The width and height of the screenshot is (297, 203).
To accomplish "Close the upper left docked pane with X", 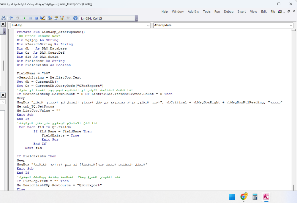I will click(x=3, y=24).
